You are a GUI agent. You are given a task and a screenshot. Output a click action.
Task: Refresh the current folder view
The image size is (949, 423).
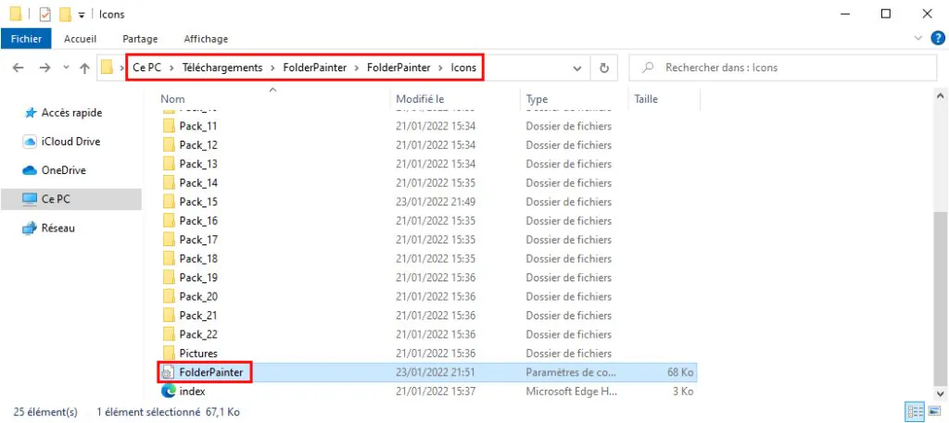point(603,68)
